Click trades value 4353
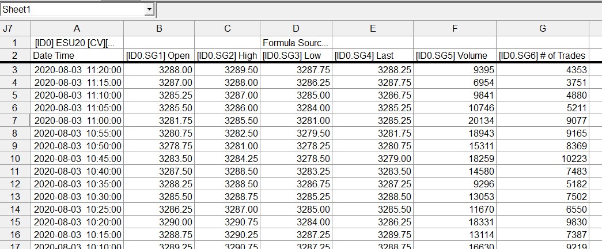Screen dimensions: 602x249 543,70
